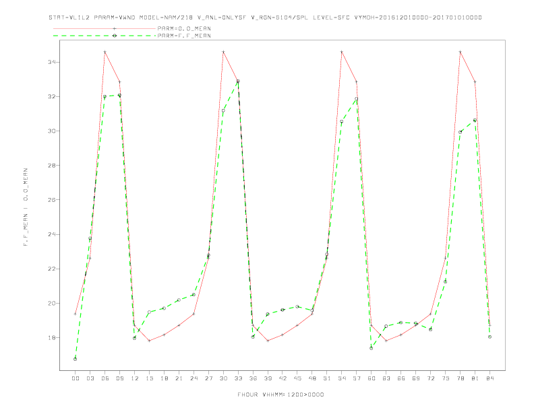534x412 pixels.
Task: Select the PARM=F.F_MEAN legend label
Action: click(184, 36)
